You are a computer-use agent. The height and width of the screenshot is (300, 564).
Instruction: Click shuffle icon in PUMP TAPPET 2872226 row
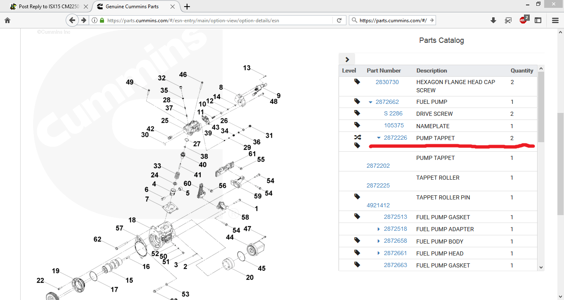coord(357,137)
